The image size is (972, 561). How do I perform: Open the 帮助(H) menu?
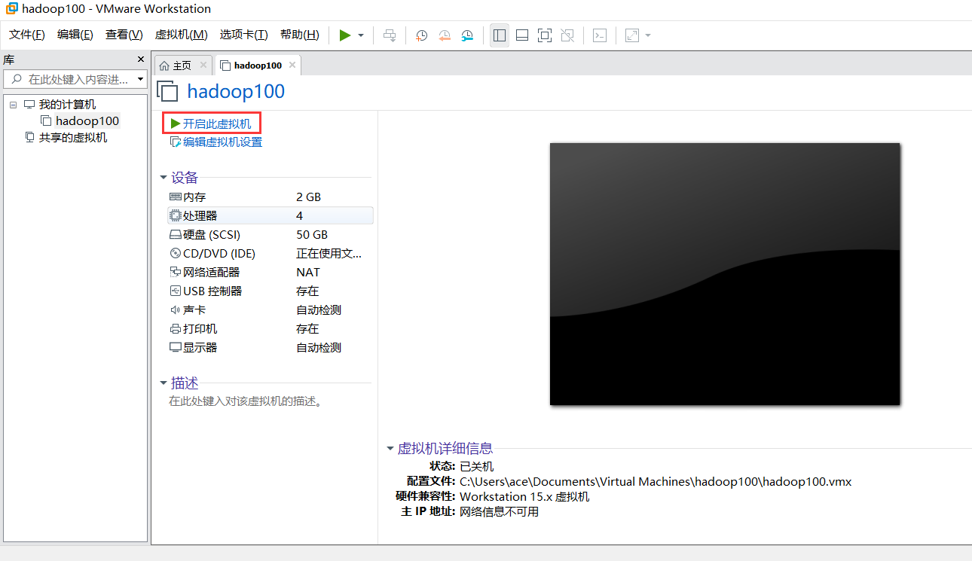[x=299, y=35]
